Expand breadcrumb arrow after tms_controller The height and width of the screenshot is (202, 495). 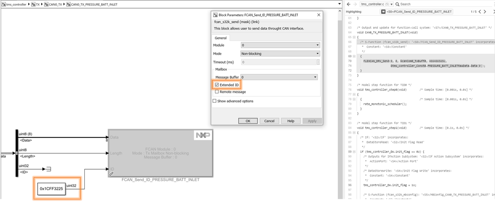pos(29,5)
